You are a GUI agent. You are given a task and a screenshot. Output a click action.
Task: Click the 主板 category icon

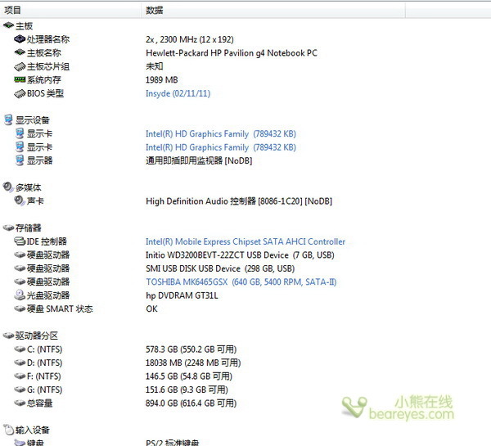(x=8, y=25)
